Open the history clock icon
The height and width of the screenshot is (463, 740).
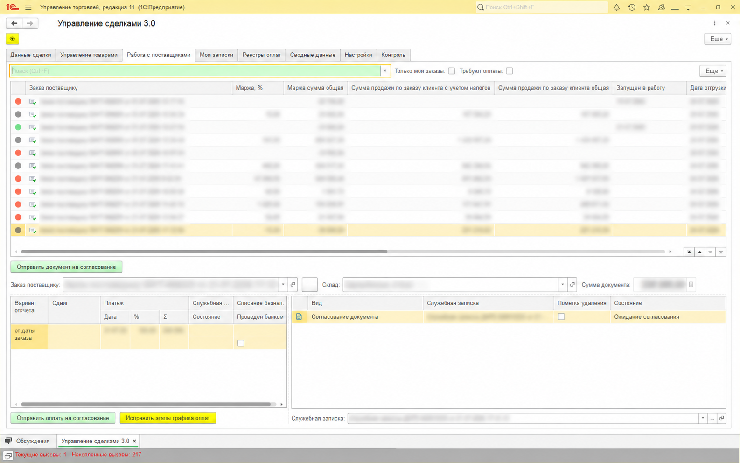click(631, 7)
